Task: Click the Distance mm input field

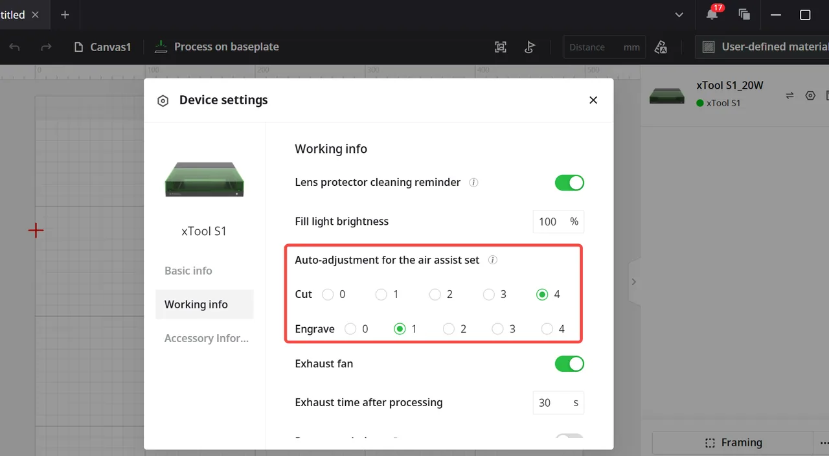Action: [604, 47]
